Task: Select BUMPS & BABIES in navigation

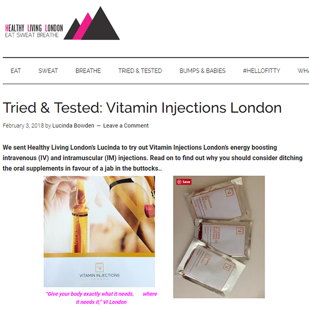Action: tap(202, 71)
